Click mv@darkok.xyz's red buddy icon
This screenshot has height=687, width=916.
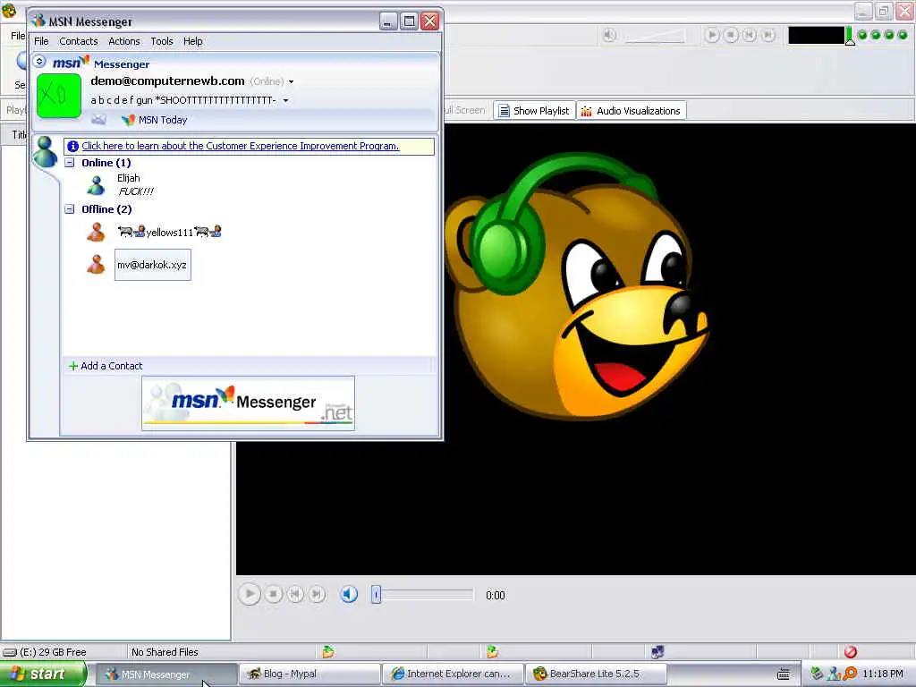(96, 264)
